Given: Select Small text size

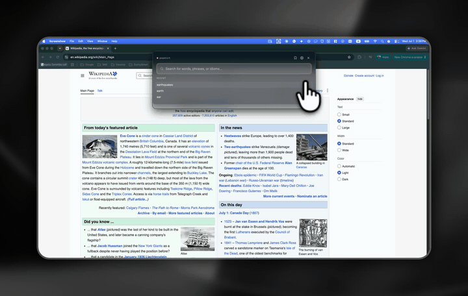Looking at the screenshot, I should pyautogui.click(x=339, y=114).
